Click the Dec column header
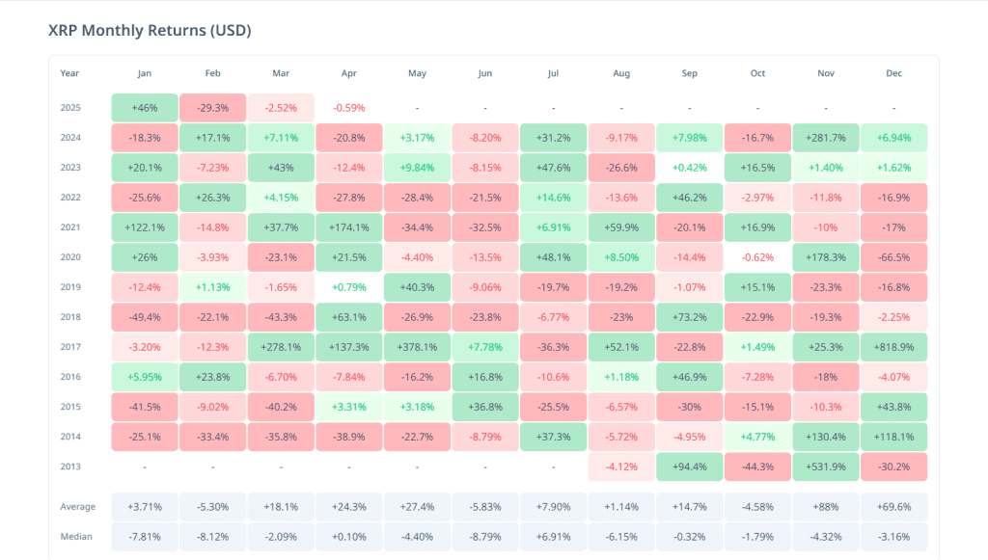This screenshot has height=560, width=988. pyautogui.click(x=893, y=73)
